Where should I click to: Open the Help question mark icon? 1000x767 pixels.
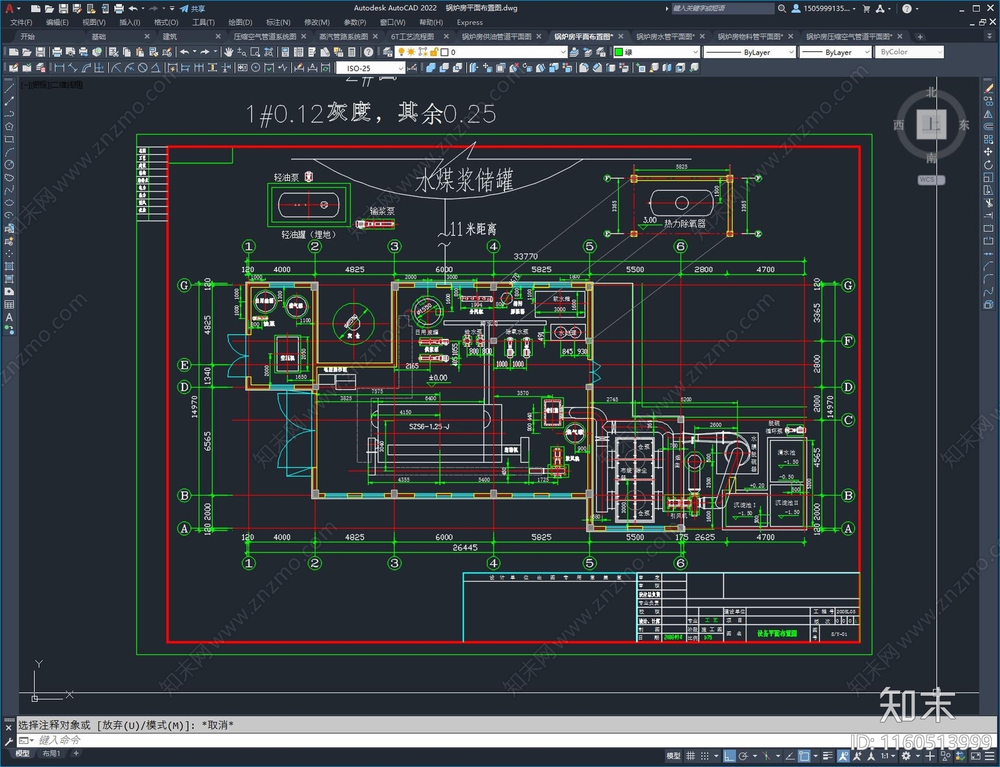[369, 53]
